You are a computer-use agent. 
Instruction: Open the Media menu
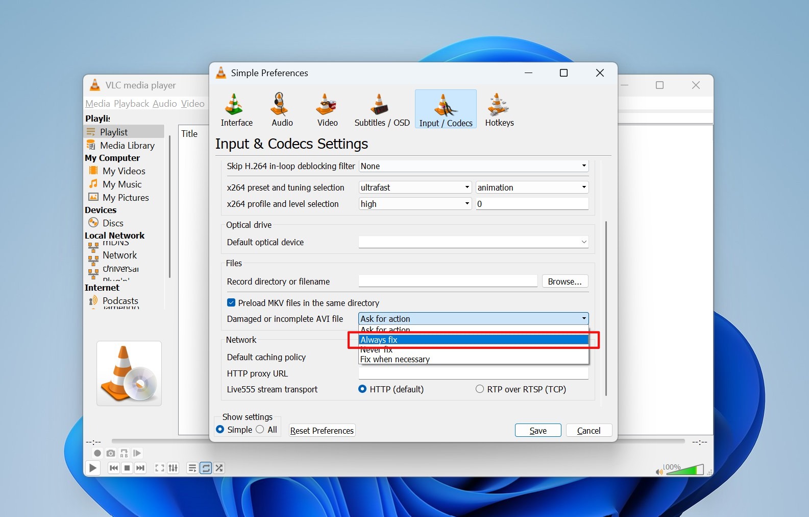pyautogui.click(x=97, y=103)
